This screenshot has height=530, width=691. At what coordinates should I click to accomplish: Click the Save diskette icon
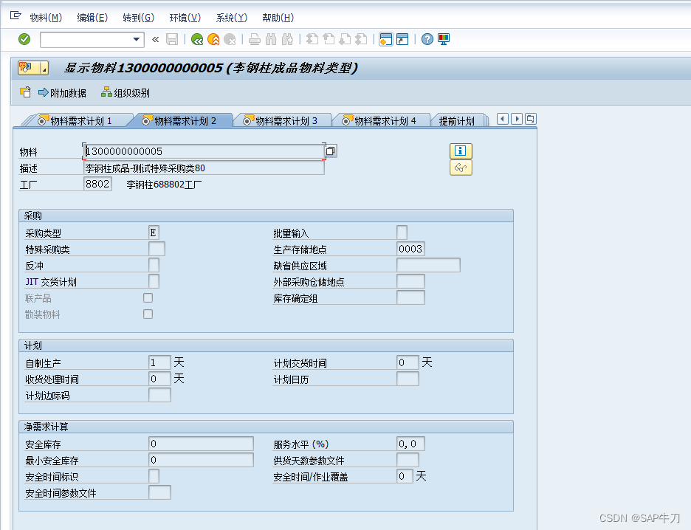[172, 39]
